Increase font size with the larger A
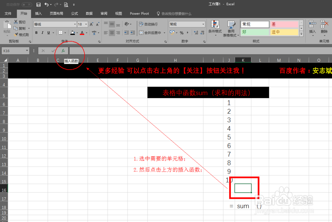Viewport: 332px width, 222px height. (92, 24)
